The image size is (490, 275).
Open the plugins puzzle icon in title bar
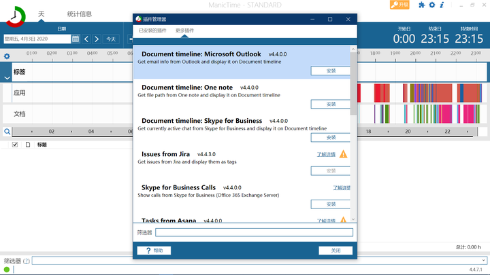tap(422, 5)
